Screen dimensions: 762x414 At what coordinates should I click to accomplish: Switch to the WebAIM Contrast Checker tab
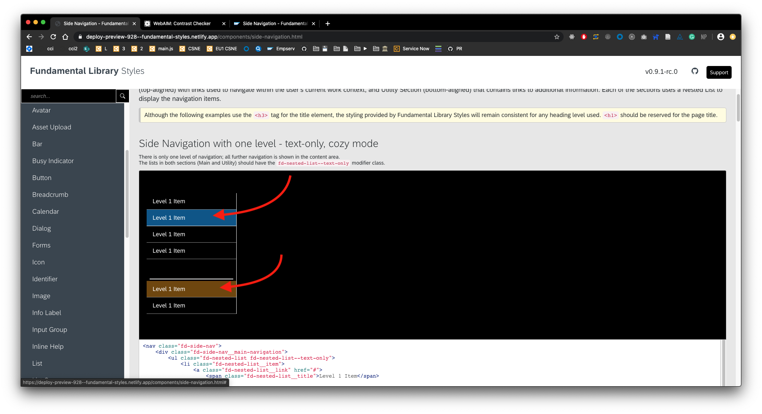181,23
